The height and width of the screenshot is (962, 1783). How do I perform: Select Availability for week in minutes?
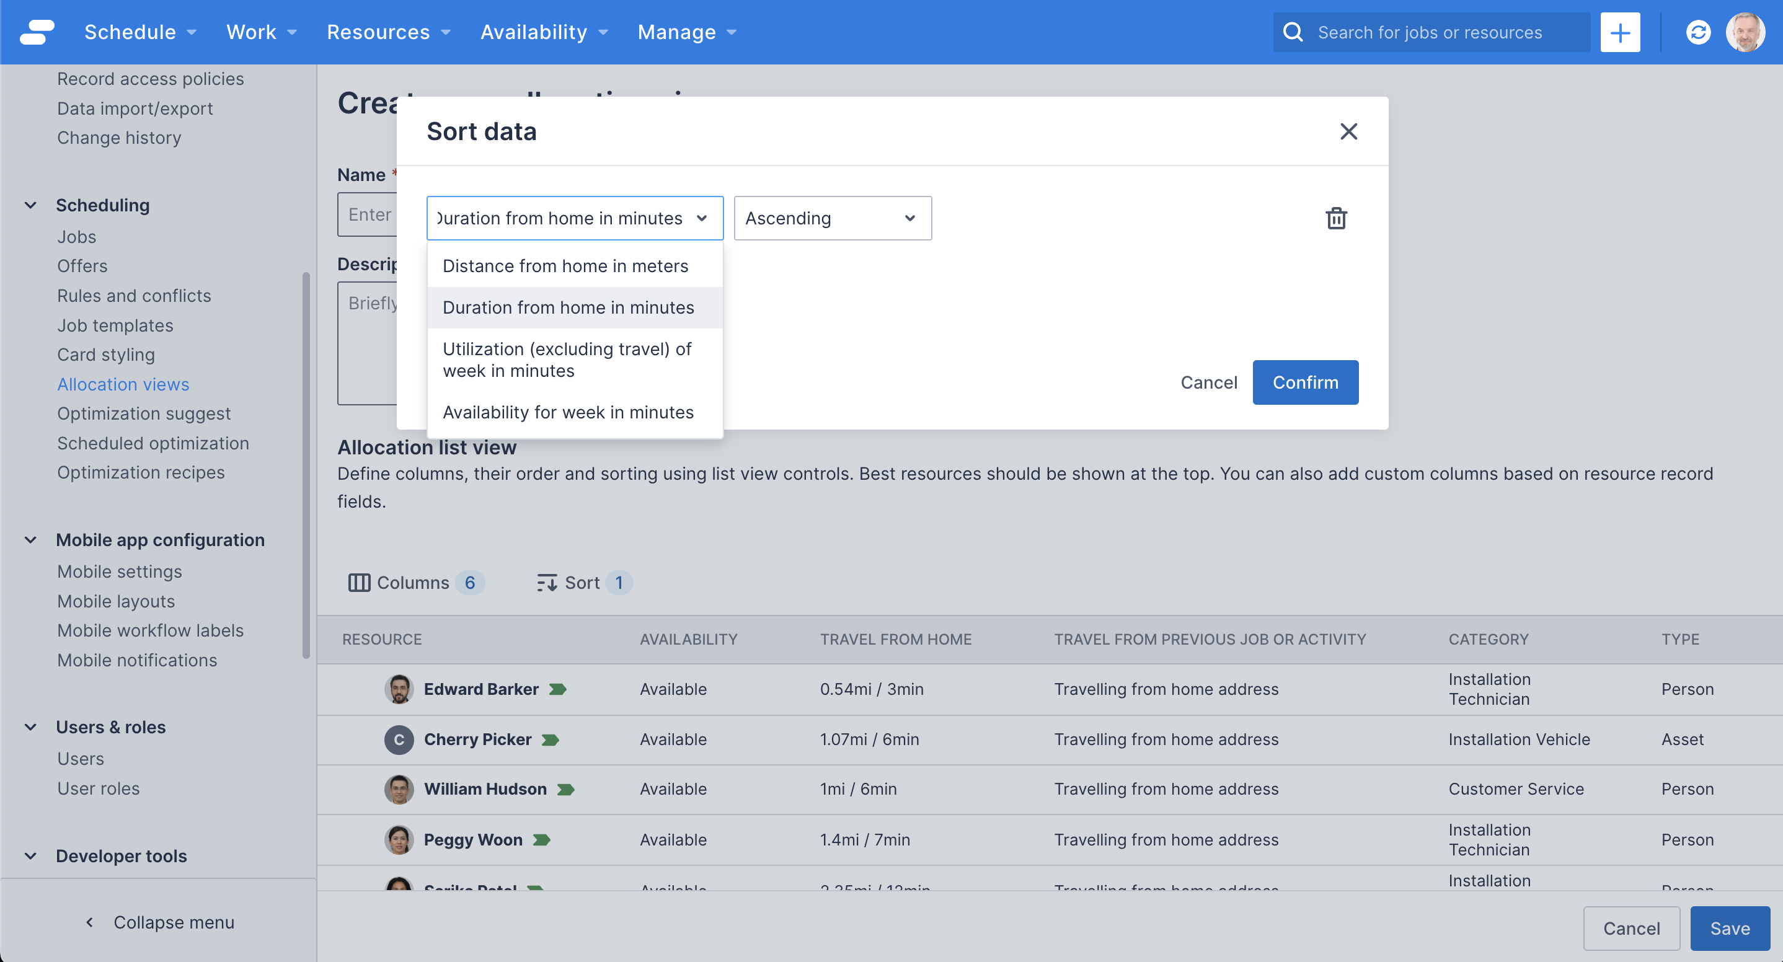point(575,412)
